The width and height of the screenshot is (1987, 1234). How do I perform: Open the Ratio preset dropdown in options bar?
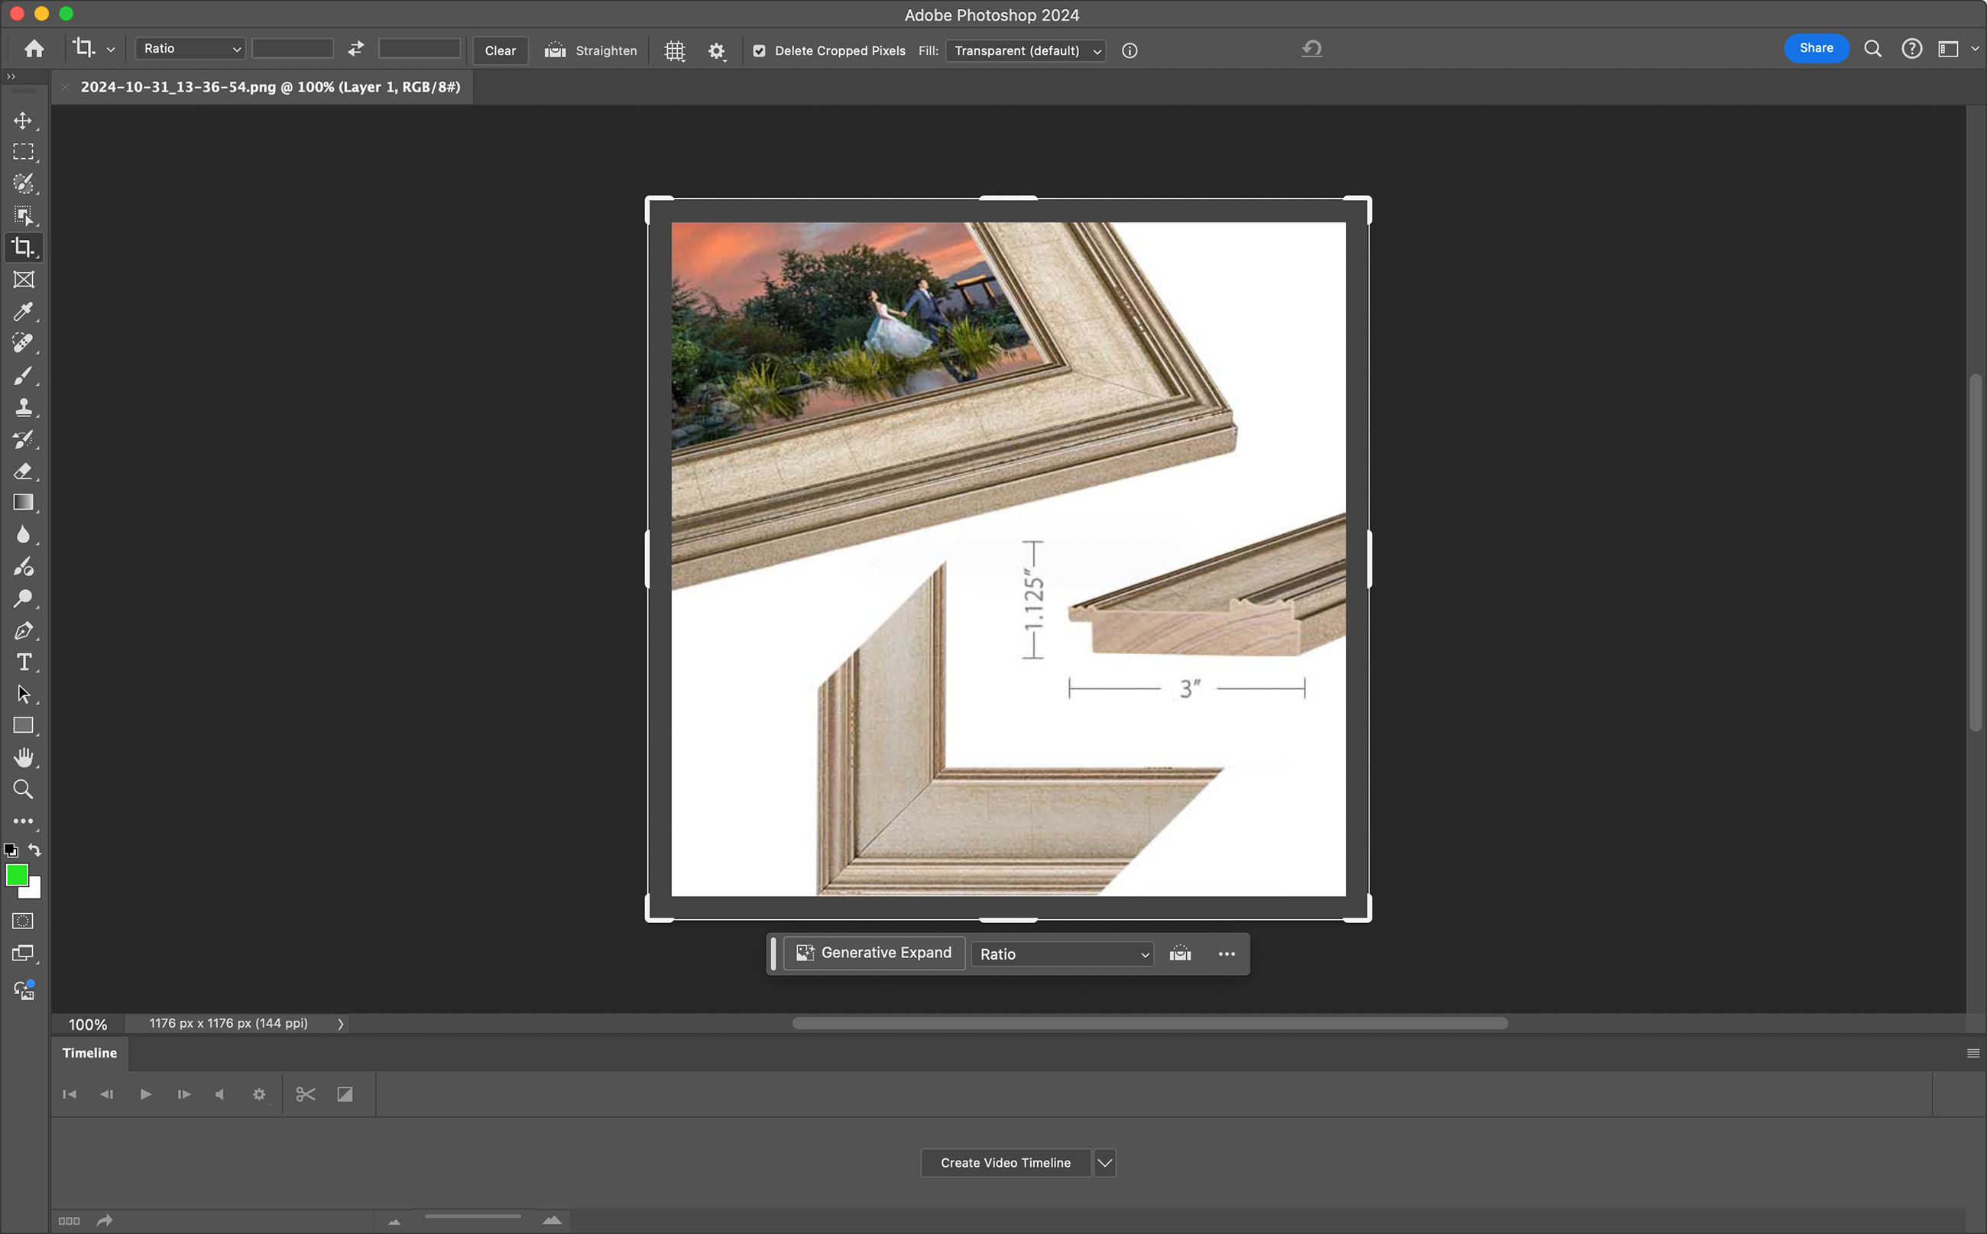[x=190, y=49]
